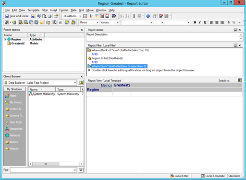
Task: Sort Report objects by Type column
Action: click(37, 35)
